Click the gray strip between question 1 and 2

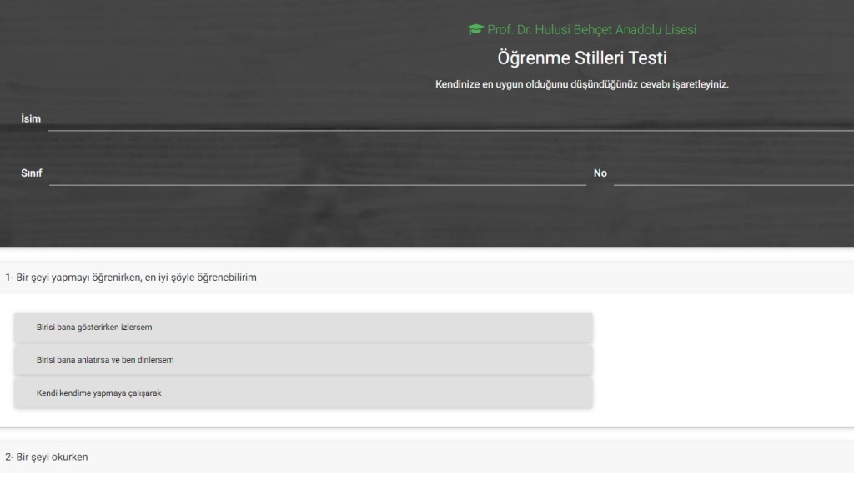427,433
